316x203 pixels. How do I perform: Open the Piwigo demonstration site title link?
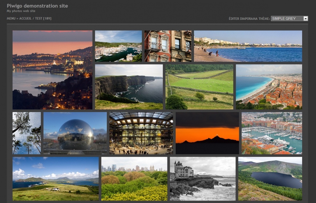pyautogui.click(x=37, y=6)
